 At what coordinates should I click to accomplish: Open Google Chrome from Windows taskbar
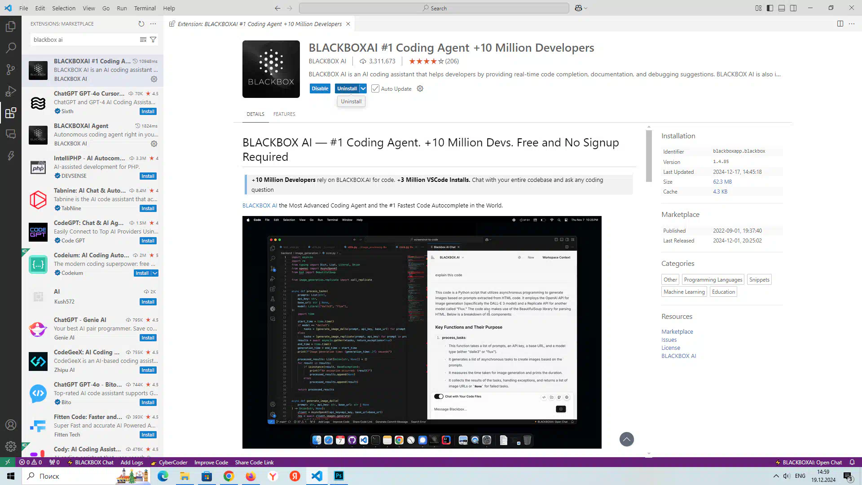229,476
